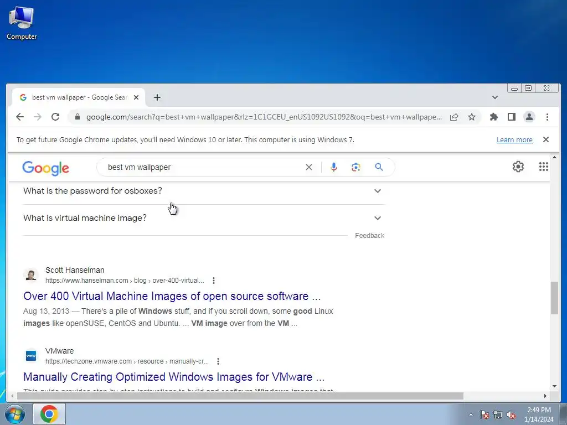Click the forward navigation arrow
Image resolution: width=567 pixels, height=425 pixels.
click(x=38, y=117)
